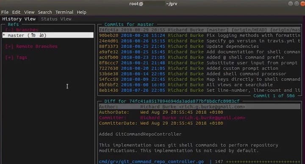Select commit 53b6e38 Added shell command processor

click(200, 74)
